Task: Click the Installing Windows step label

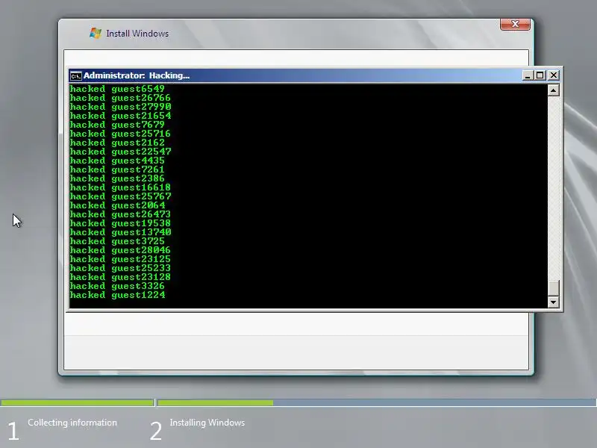Action: [207, 423]
